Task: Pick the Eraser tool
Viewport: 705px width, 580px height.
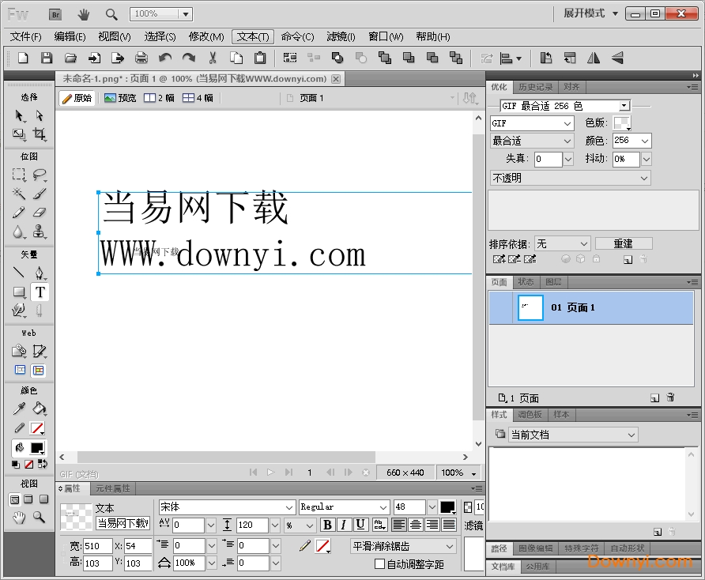Action: coord(40,213)
